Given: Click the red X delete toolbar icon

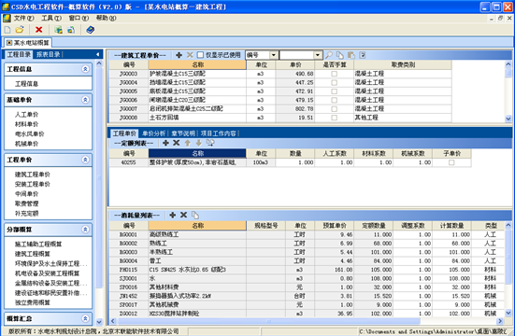Looking at the screenshot, I should tap(38, 30).
